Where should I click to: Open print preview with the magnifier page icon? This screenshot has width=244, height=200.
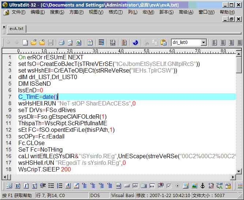tap(70, 42)
